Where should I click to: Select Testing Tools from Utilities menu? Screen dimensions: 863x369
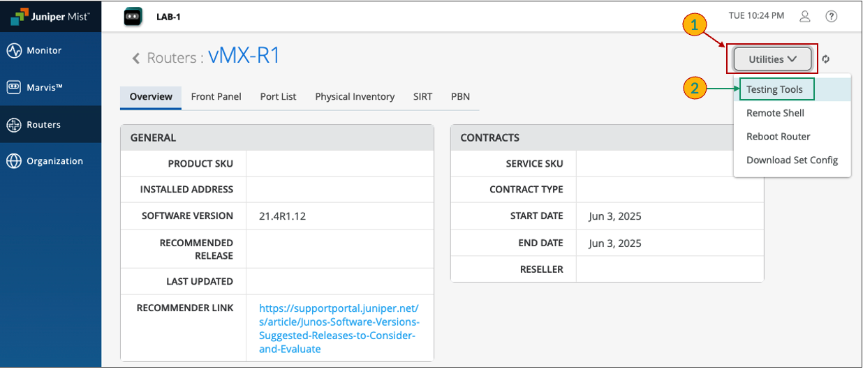tap(774, 89)
